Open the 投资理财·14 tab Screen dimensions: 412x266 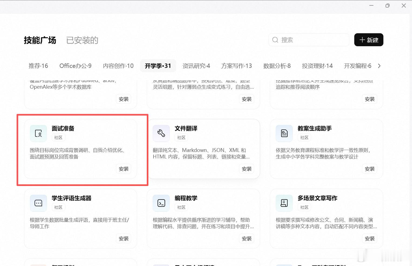coord(317,66)
